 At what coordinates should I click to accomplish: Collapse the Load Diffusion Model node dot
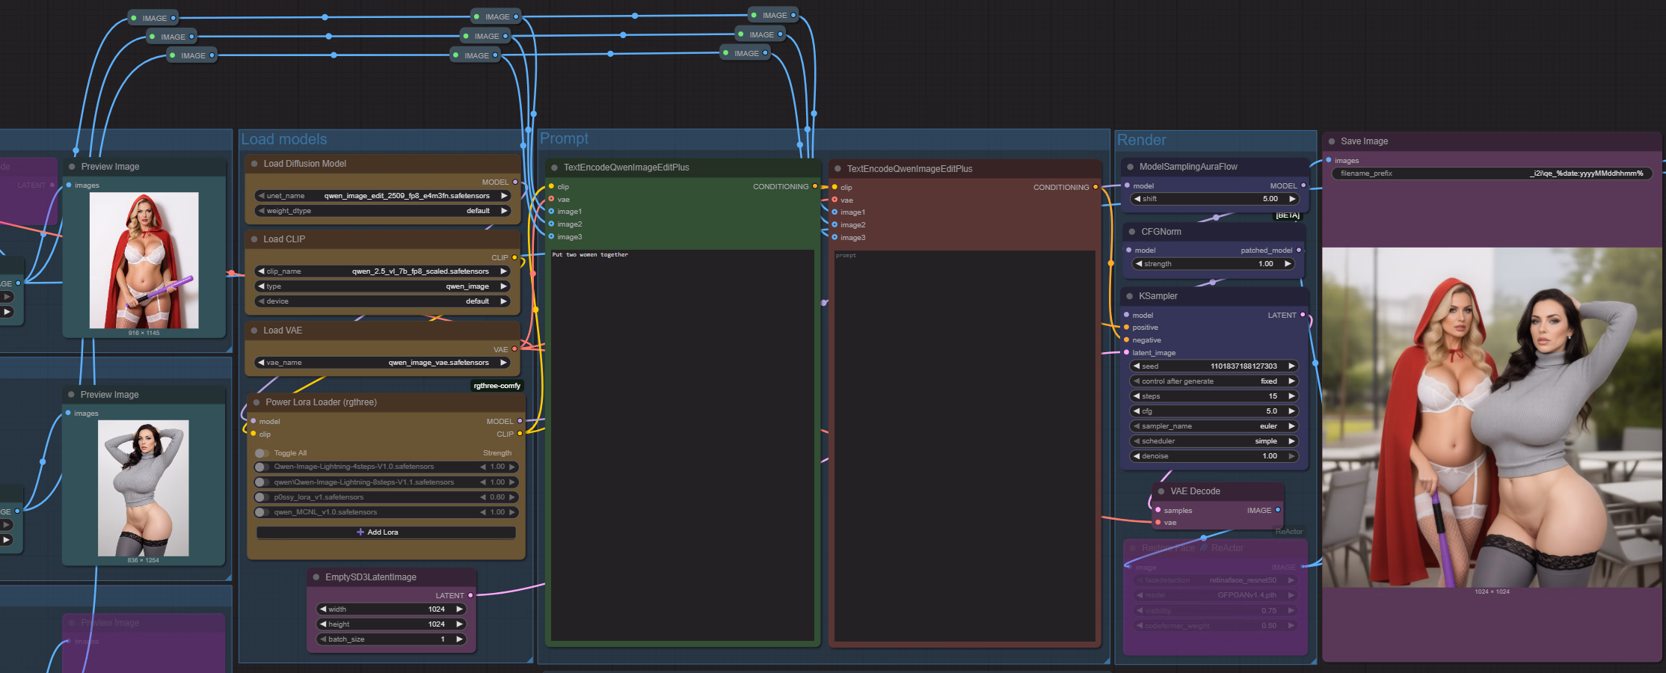click(255, 164)
